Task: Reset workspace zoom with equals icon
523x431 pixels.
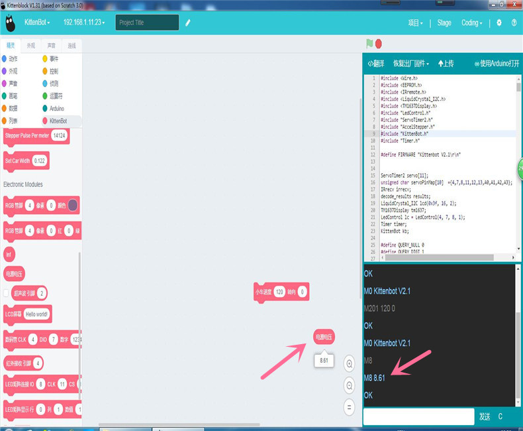Action: 349,406
